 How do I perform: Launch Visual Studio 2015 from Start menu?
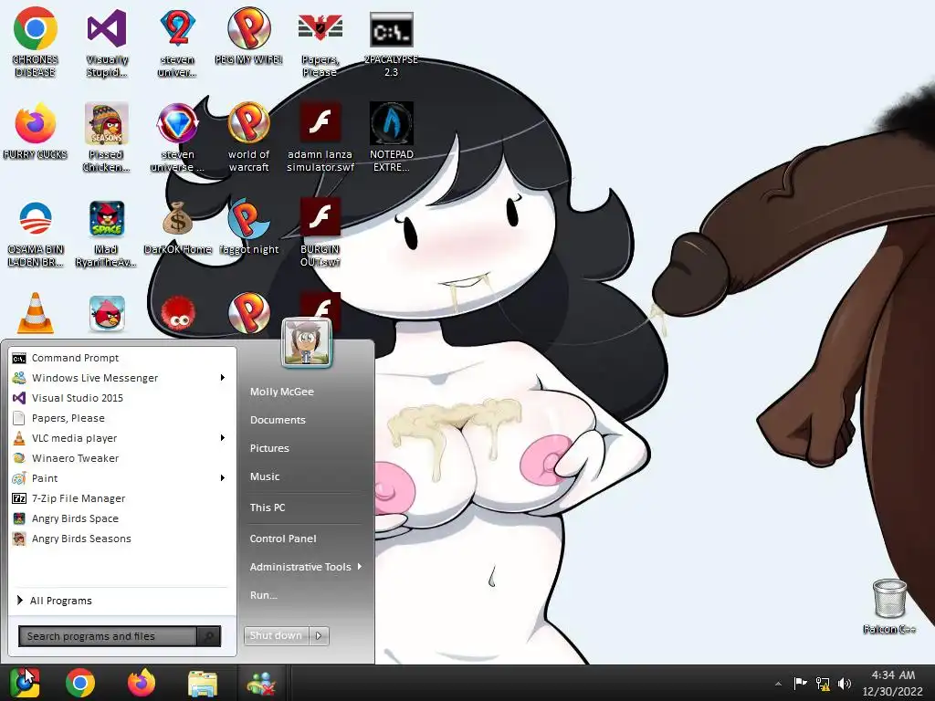coord(122,398)
